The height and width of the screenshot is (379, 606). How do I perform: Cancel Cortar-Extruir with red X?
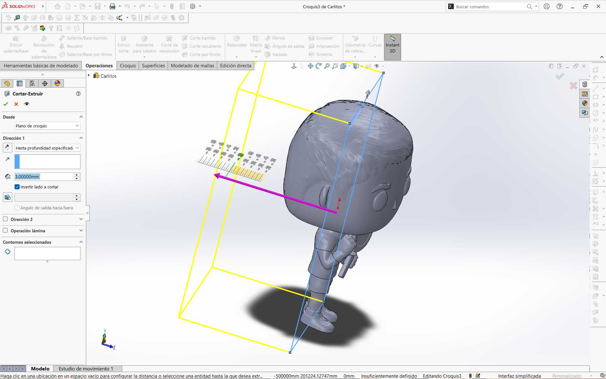[16, 104]
